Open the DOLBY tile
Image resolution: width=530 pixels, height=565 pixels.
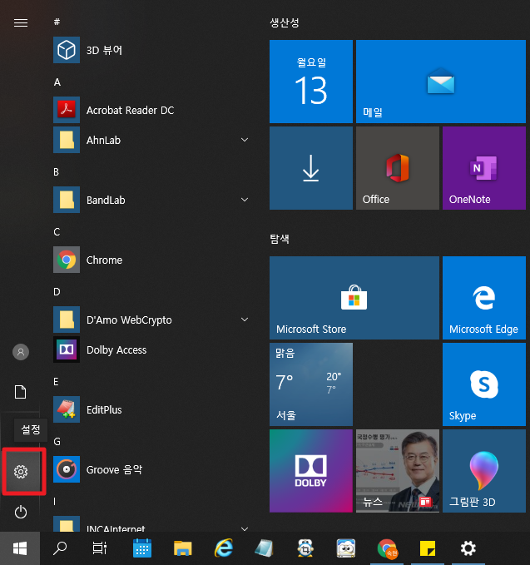point(311,471)
